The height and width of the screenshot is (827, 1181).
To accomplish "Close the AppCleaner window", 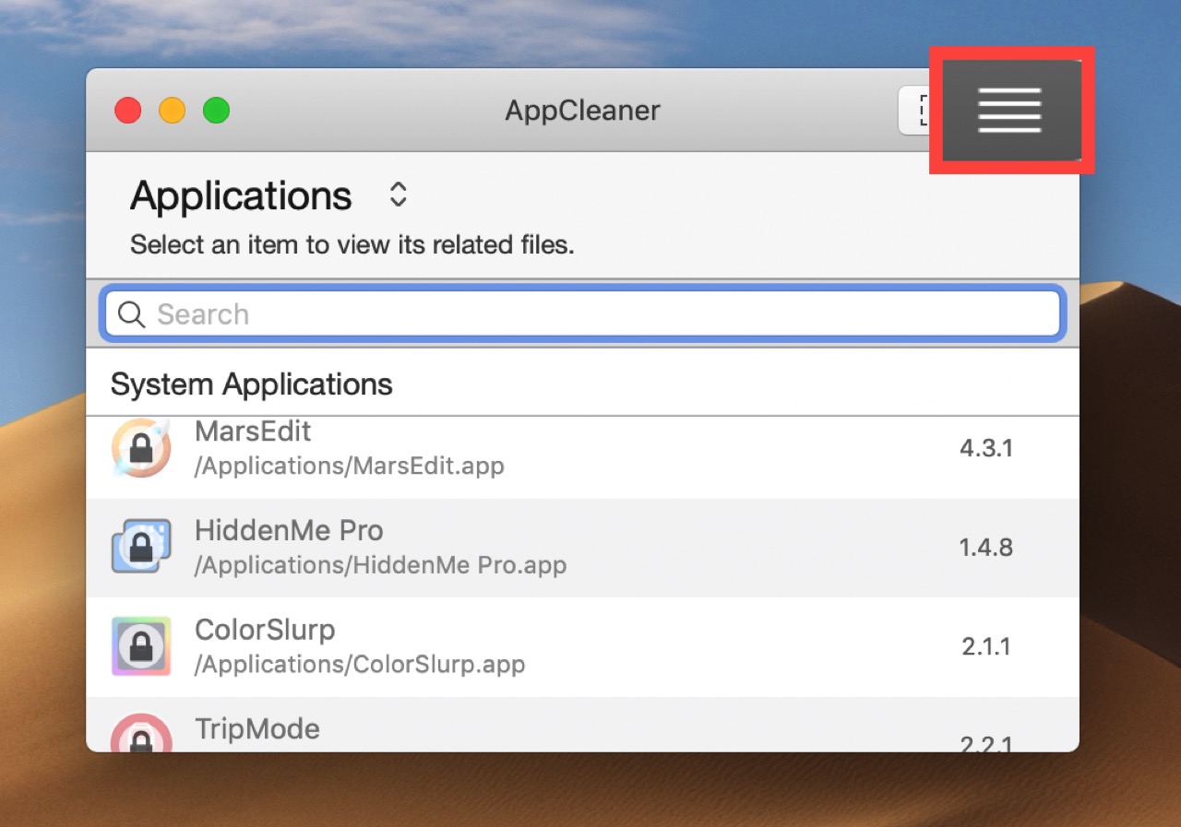I will point(128,111).
